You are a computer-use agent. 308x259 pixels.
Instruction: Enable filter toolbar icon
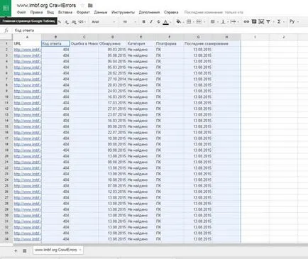[x=268, y=22]
